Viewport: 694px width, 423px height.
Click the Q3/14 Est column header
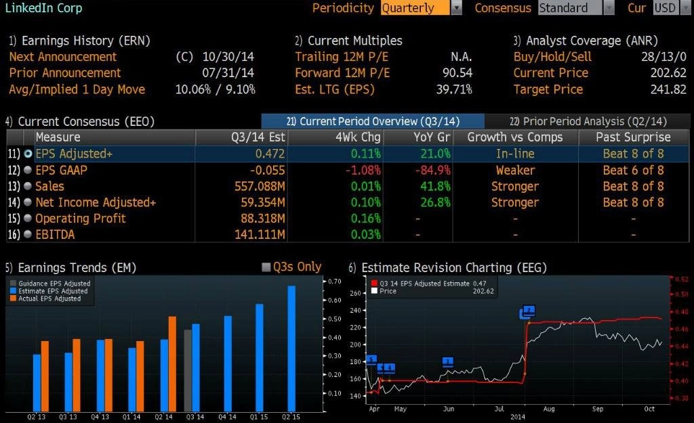(x=242, y=137)
